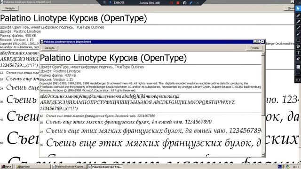Click the language indicator in system tray
301x169 pixels.
[280, 167]
